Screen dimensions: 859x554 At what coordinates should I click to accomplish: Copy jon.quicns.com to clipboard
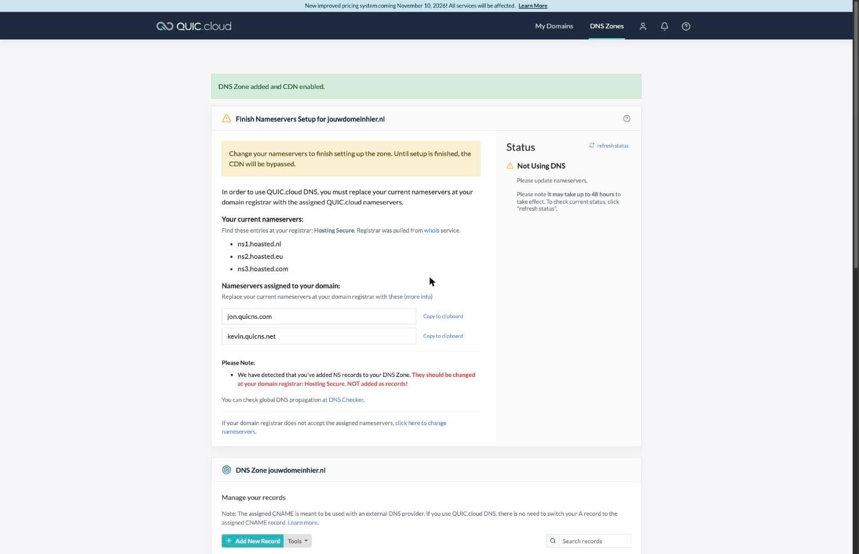tap(443, 316)
